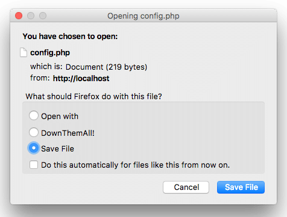
Task: Click the bold config.php file name
Action: 50,53
